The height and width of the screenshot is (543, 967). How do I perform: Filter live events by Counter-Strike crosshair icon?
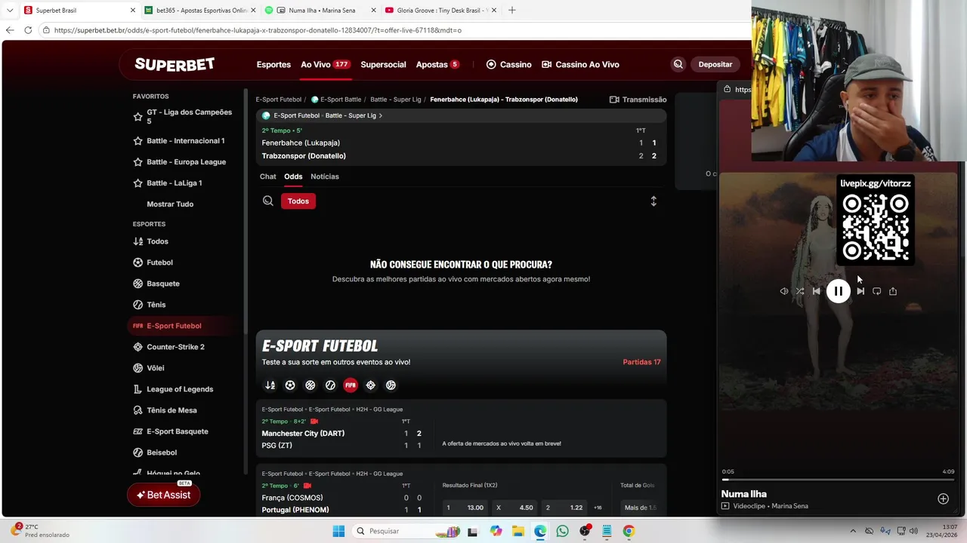370,385
